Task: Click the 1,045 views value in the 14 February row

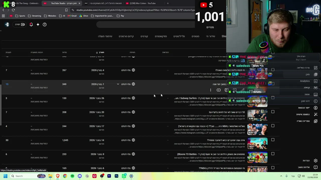Action: point(65,140)
